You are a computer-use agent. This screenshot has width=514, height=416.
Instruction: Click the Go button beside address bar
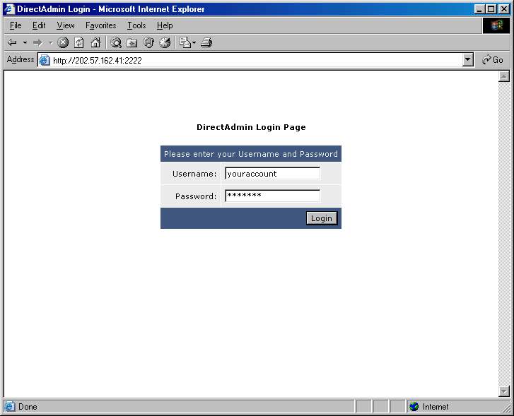pyautogui.click(x=493, y=60)
